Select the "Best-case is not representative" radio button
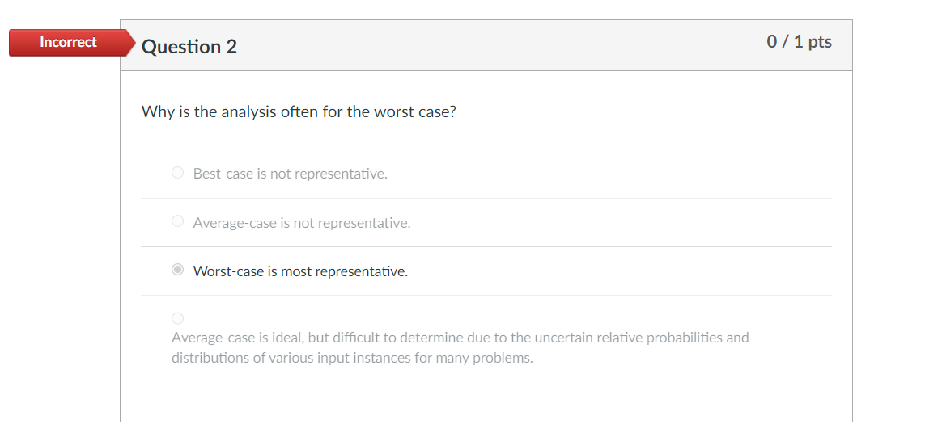Screen dimensions: 925x437 tap(177, 173)
